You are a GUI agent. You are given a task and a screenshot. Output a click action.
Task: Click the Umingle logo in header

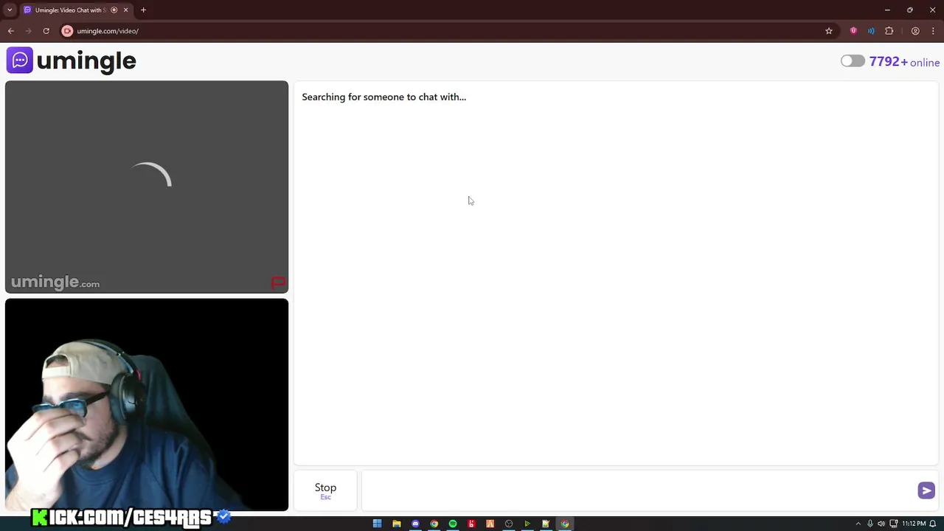(x=72, y=60)
